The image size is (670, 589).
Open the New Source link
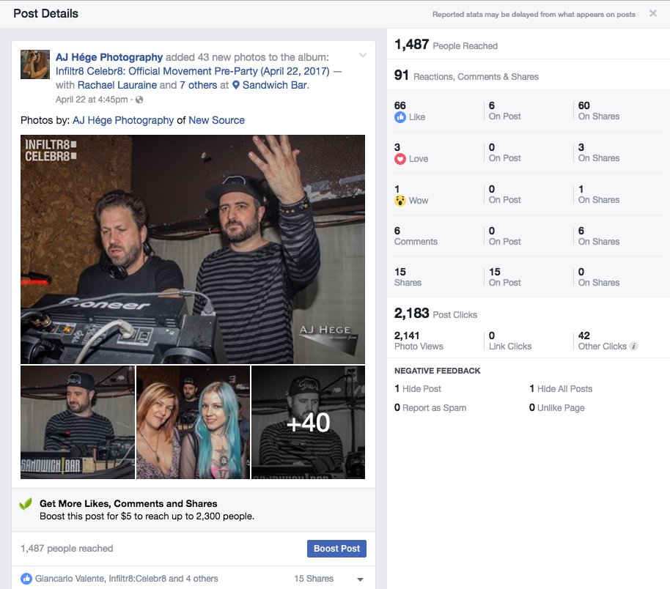(217, 120)
